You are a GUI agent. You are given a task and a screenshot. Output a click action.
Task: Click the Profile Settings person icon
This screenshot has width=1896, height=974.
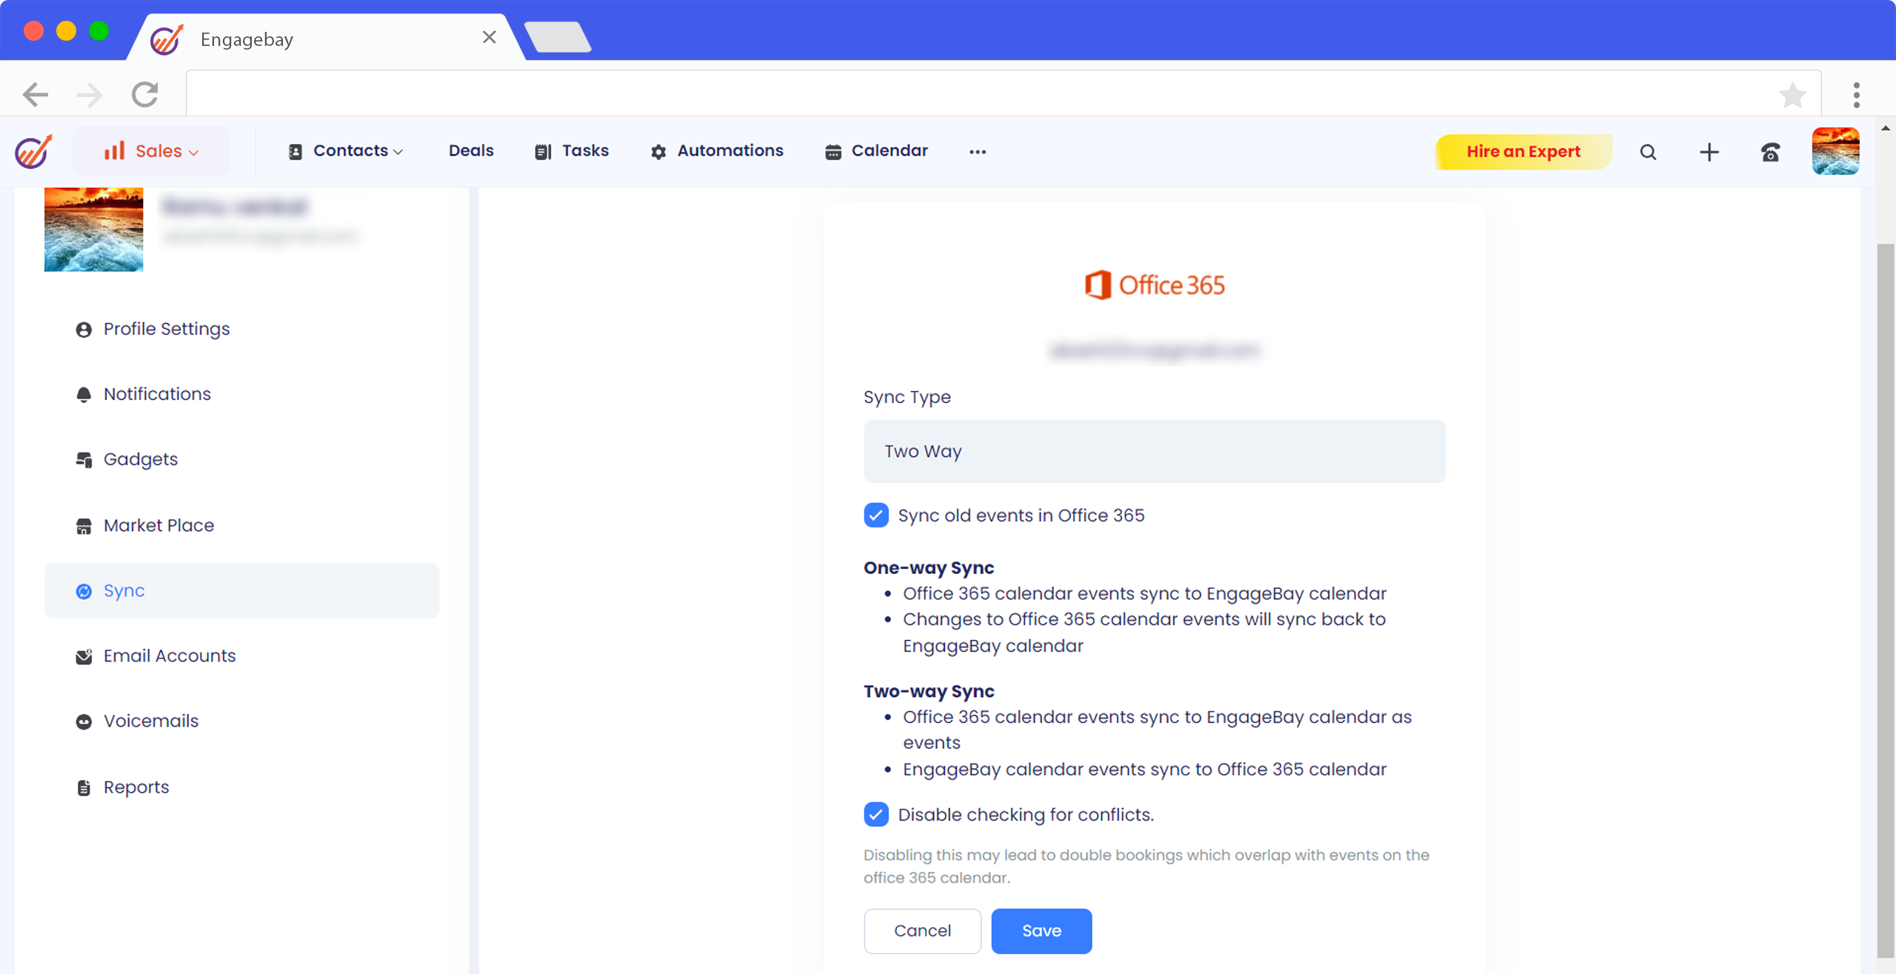pos(84,330)
